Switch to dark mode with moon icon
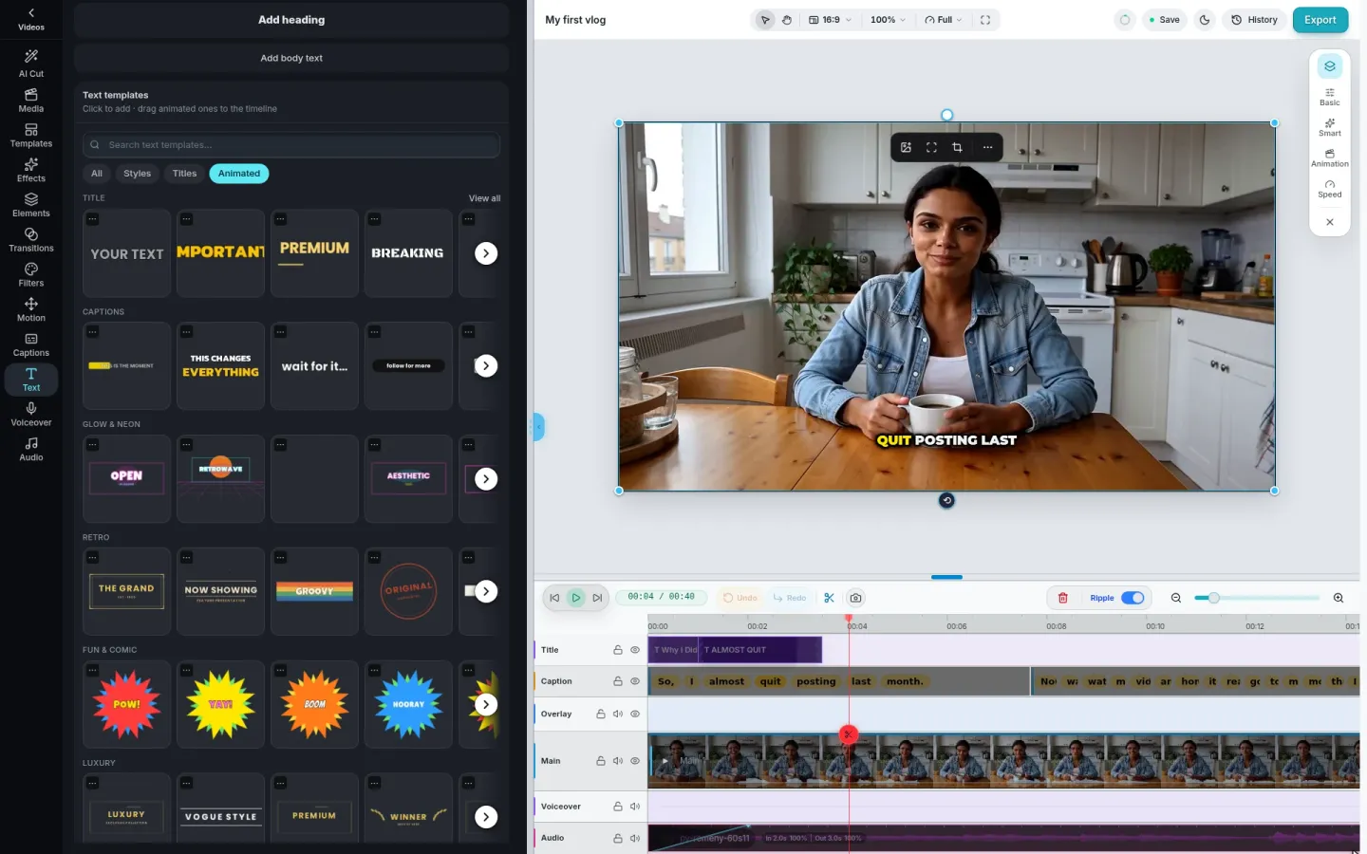 tap(1205, 20)
